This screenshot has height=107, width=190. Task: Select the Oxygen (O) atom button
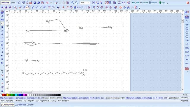pyautogui.click(x=2, y=34)
